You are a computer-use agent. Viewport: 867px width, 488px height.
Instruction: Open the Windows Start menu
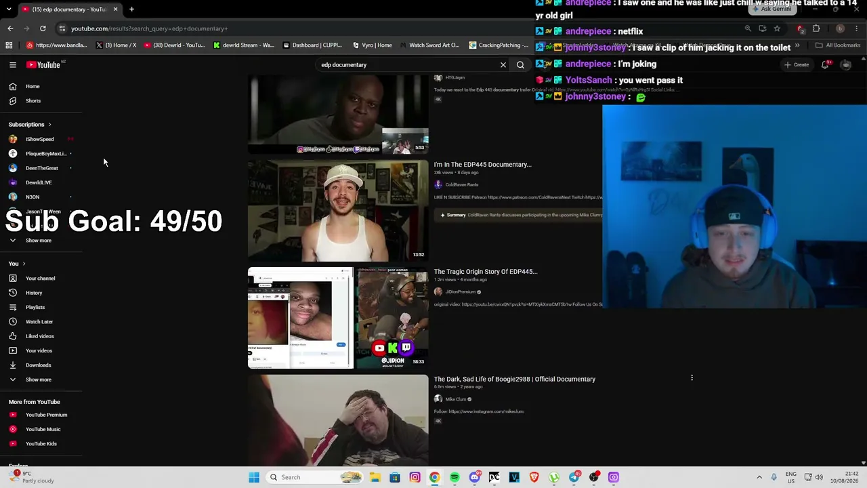(x=254, y=477)
